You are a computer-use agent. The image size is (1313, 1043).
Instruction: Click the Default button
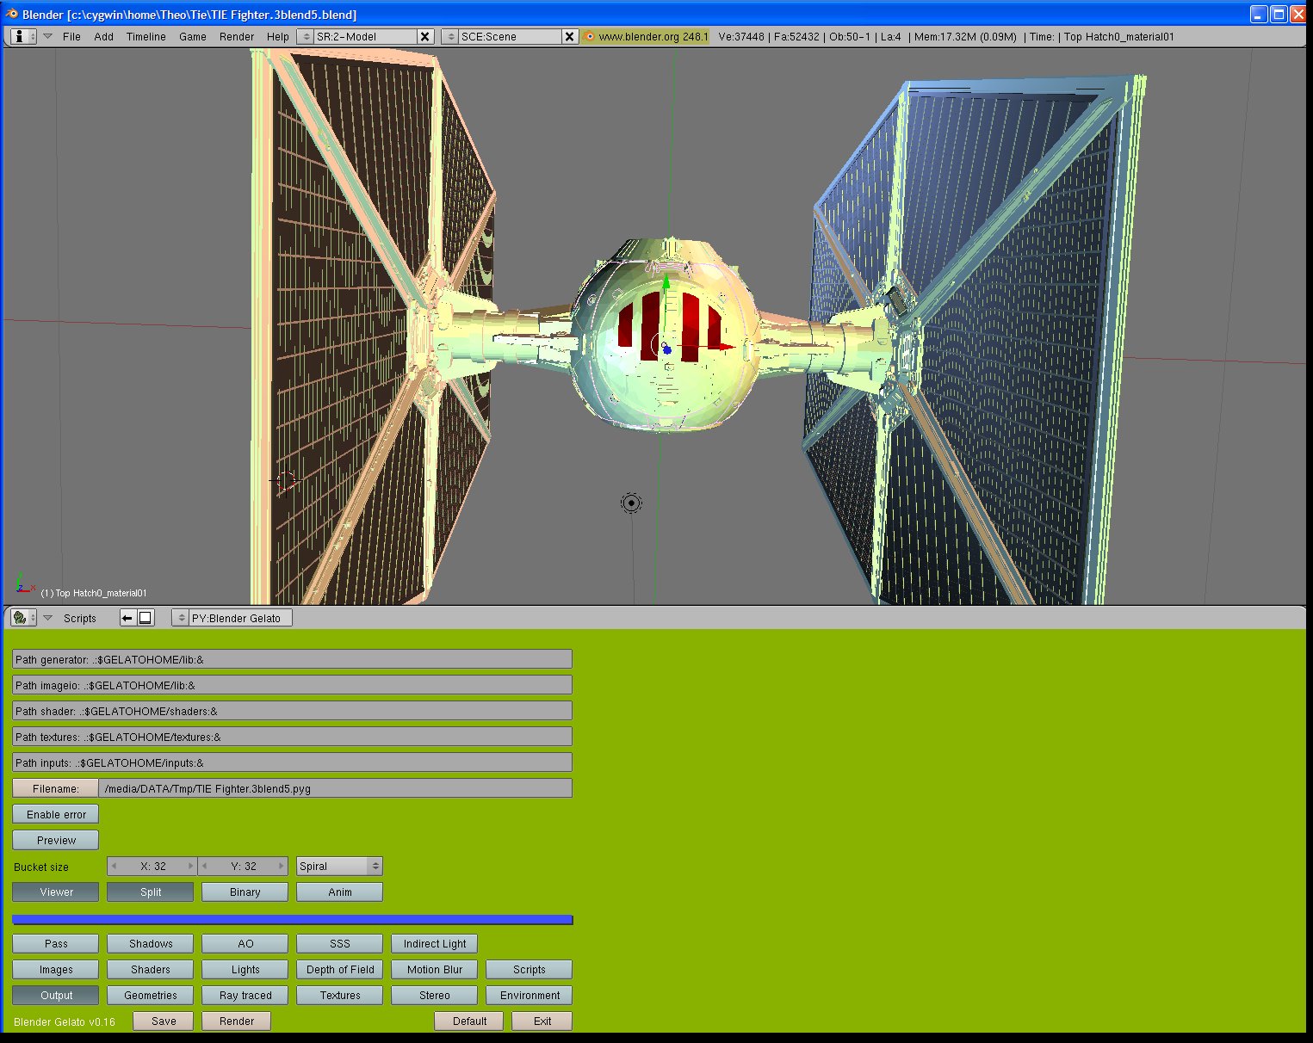[x=469, y=1021]
